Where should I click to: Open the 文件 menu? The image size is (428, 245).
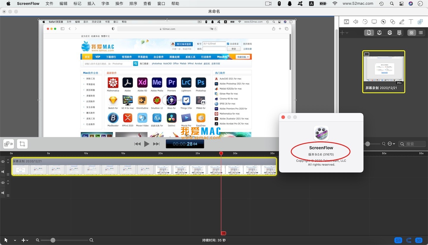tap(49, 4)
